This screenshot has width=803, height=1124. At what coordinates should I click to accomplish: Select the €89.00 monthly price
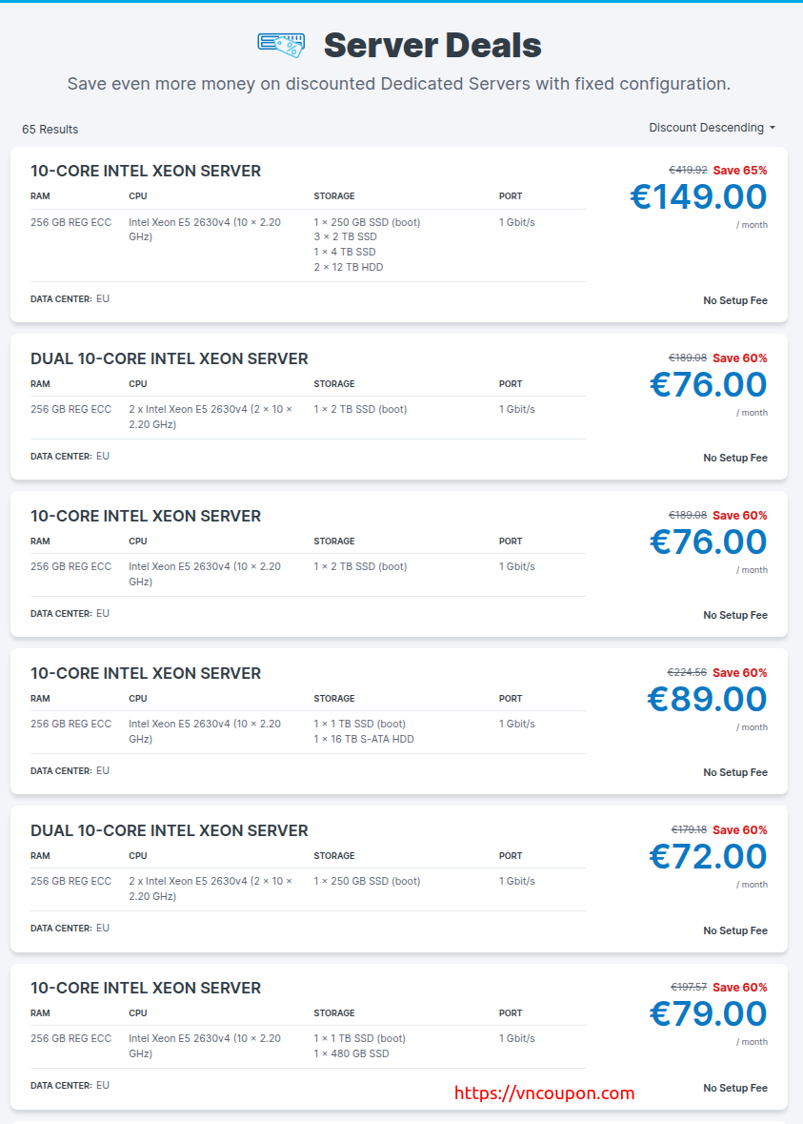pos(707,699)
